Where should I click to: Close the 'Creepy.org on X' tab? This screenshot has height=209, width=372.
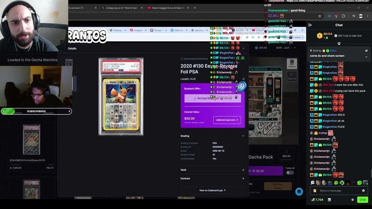tap(142, 8)
